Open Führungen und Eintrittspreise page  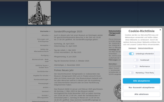[x=43, y=40]
